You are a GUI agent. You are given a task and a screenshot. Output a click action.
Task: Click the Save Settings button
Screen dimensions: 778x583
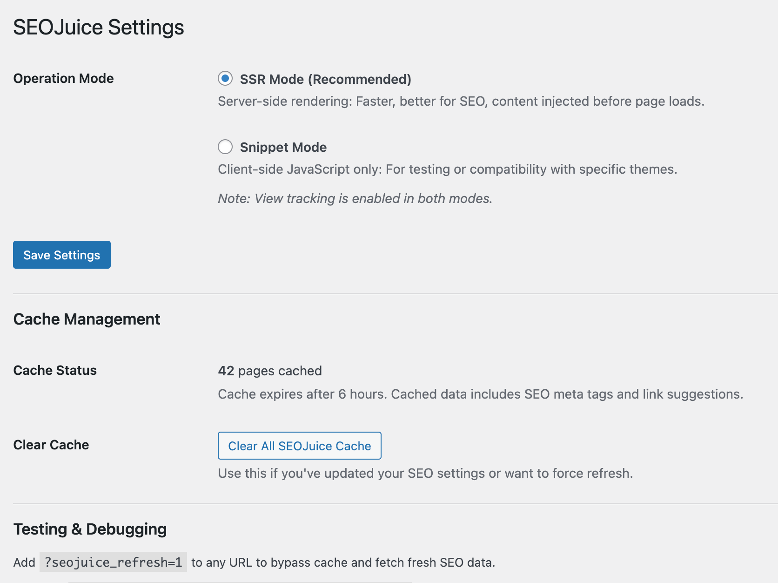point(62,255)
